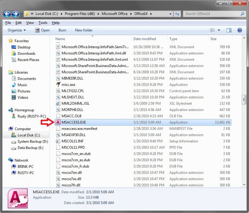
Task: Click the search magnifier icon
Action: click(x=242, y=14)
